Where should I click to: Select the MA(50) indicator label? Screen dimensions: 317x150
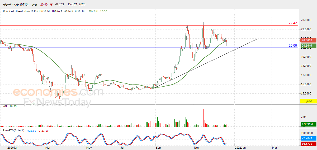point(93,11)
